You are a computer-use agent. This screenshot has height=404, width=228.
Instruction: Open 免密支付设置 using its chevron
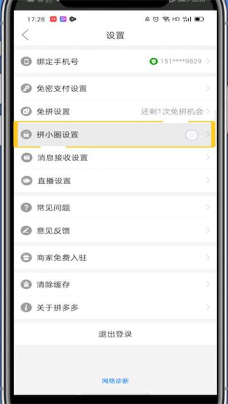click(208, 89)
